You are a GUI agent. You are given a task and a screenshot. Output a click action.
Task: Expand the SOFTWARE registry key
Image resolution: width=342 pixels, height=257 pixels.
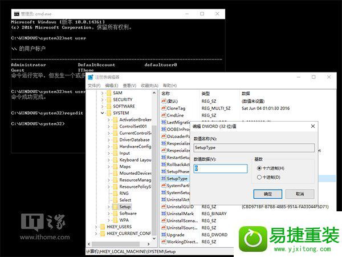tap(102, 106)
